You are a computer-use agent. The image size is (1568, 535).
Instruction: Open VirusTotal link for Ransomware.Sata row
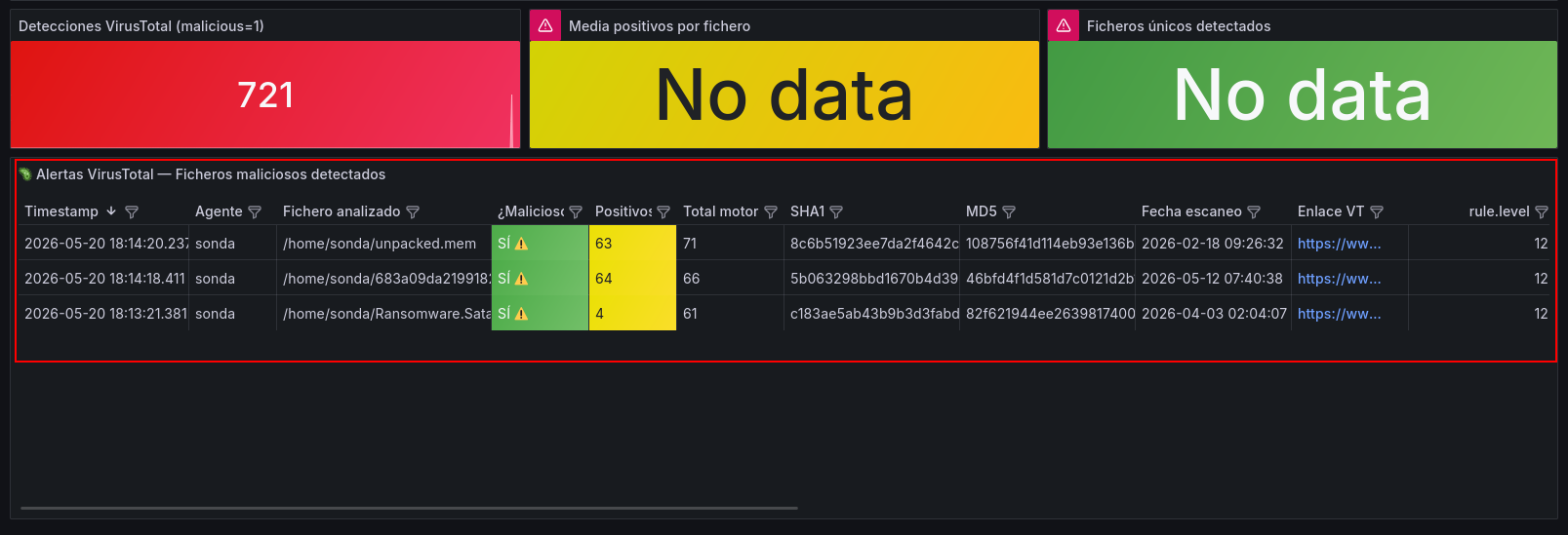click(x=1339, y=314)
